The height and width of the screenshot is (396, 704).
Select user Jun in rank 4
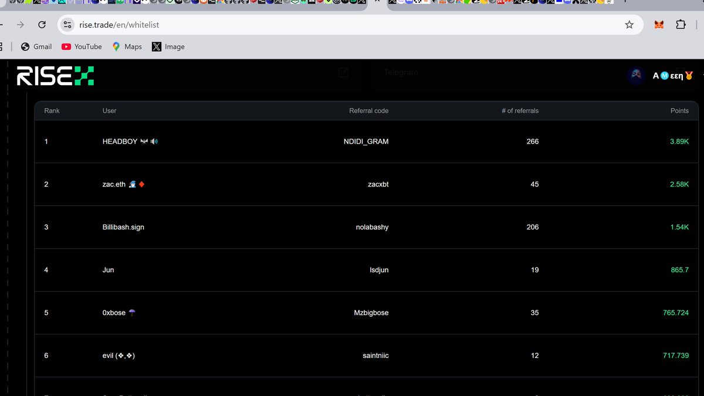point(108,270)
